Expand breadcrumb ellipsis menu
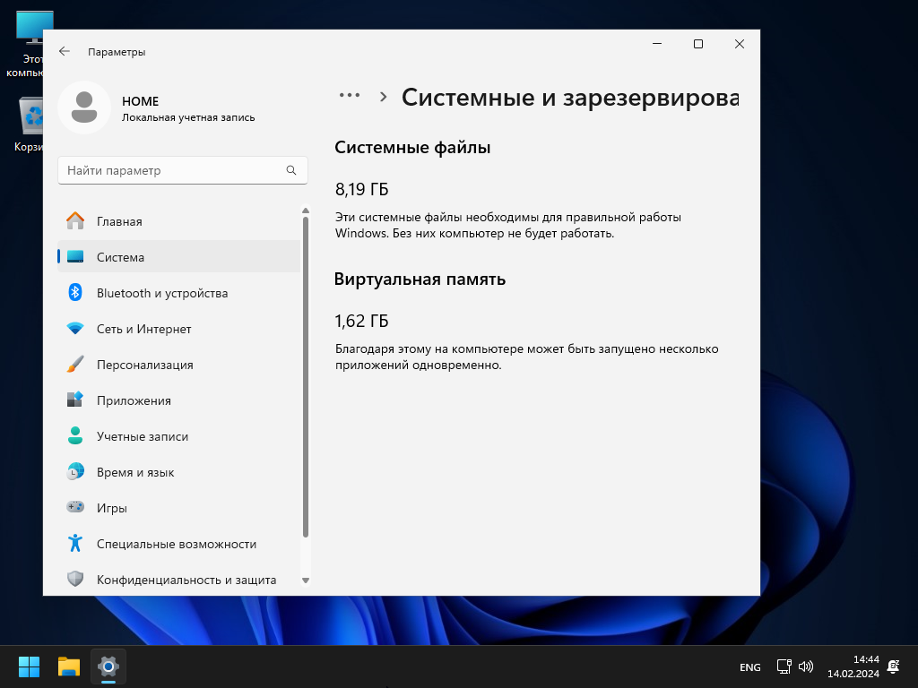The width and height of the screenshot is (918, 688). 349,96
